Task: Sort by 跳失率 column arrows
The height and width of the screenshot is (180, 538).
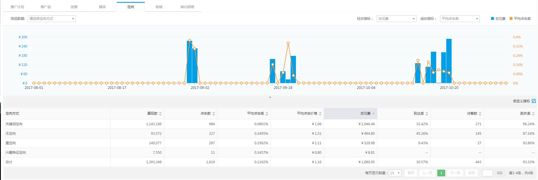Action: (x=533, y=114)
